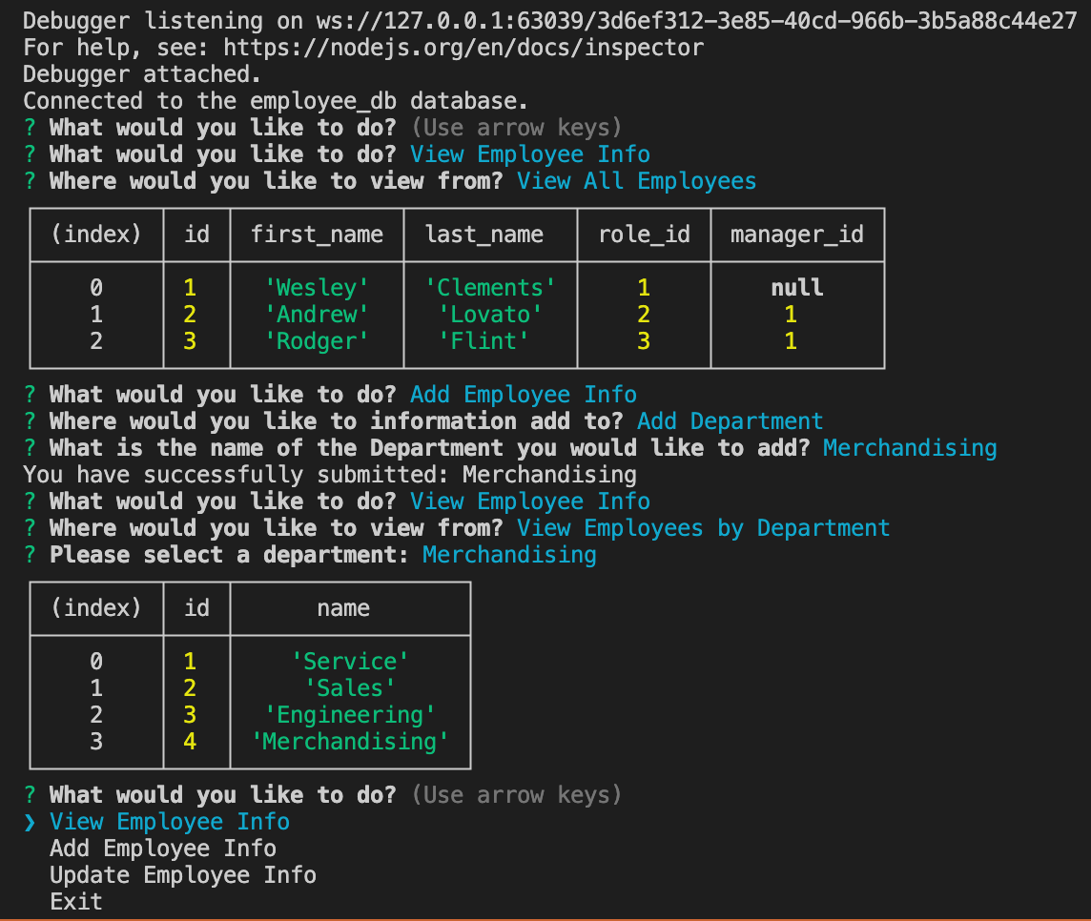The image size is (1091, 921).
Task: Click manager_id value 1 in Andrew's row
Action: (x=791, y=315)
